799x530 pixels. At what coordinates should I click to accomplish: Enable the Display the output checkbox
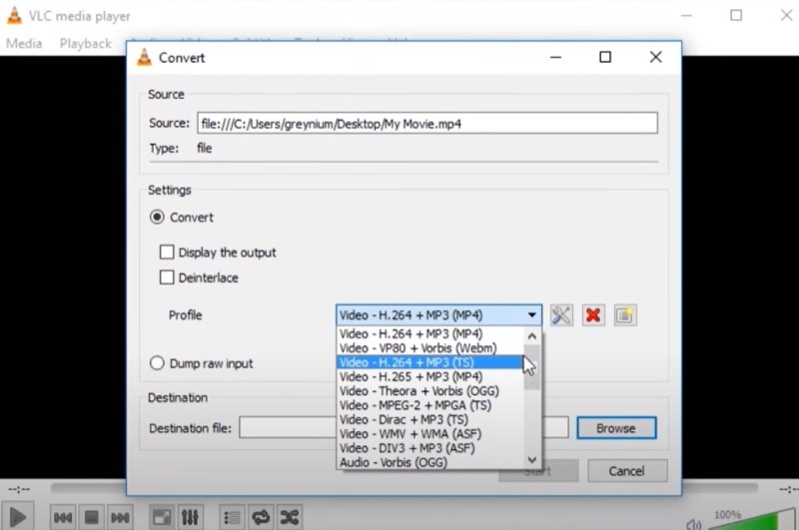point(168,253)
